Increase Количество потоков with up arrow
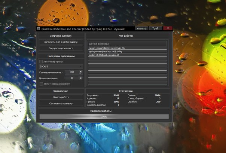 (81, 71)
